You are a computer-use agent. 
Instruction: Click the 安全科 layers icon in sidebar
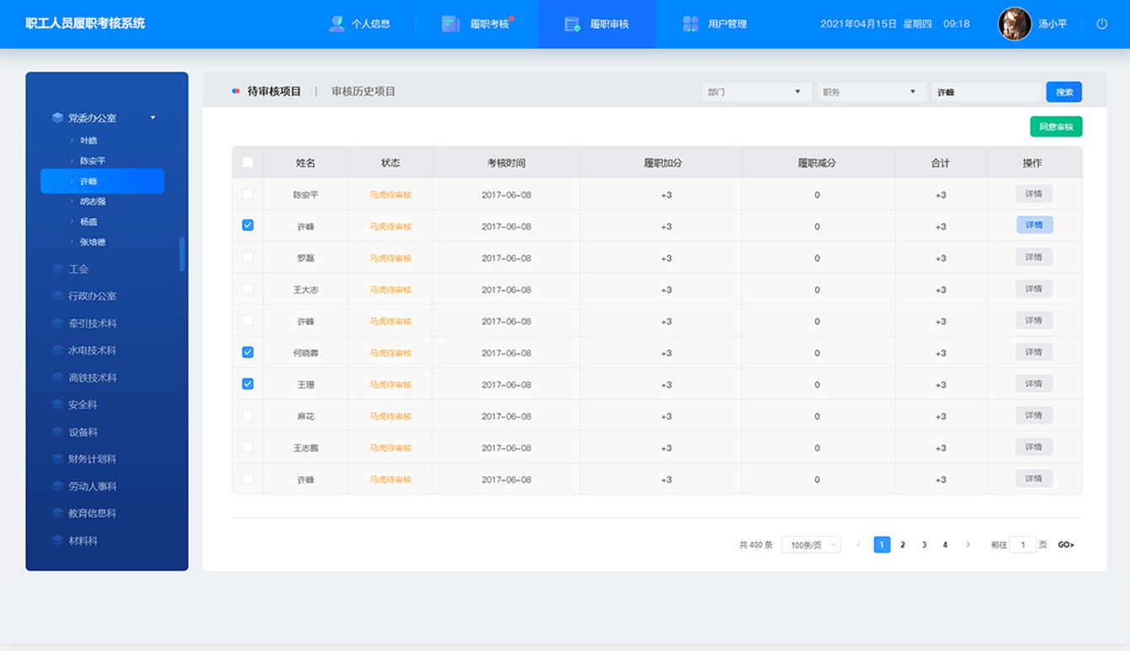click(x=57, y=405)
